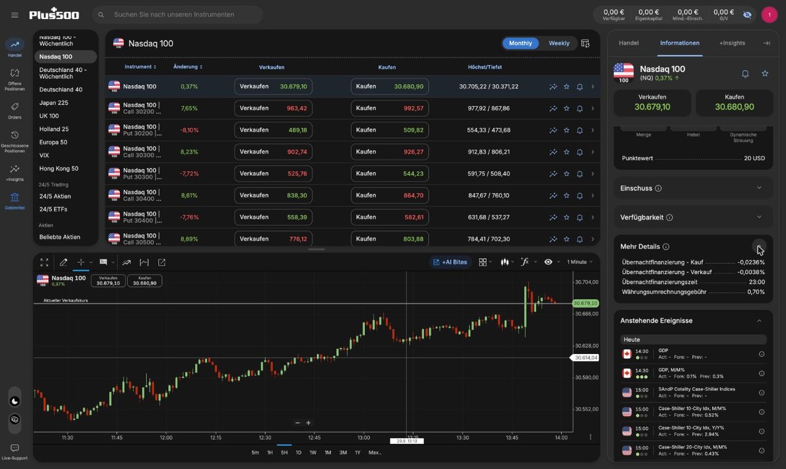Screen dimensions: 786x469
Task: Toggle dark mode with the moon icon
Action: coord(15,401)
